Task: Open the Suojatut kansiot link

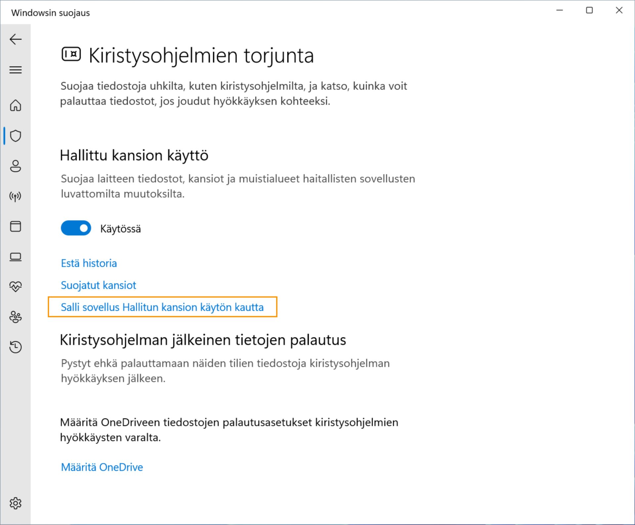Action: pos(99,285)
